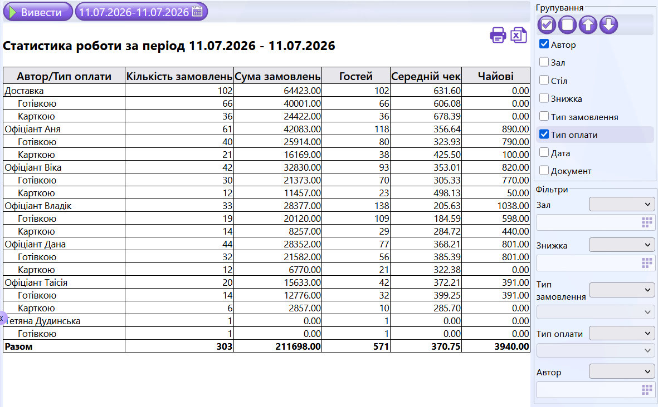658x407 pixels.
Task: Open the Зал filter picker grid icon
Action: pyautogui.click(x=647, y=223)
